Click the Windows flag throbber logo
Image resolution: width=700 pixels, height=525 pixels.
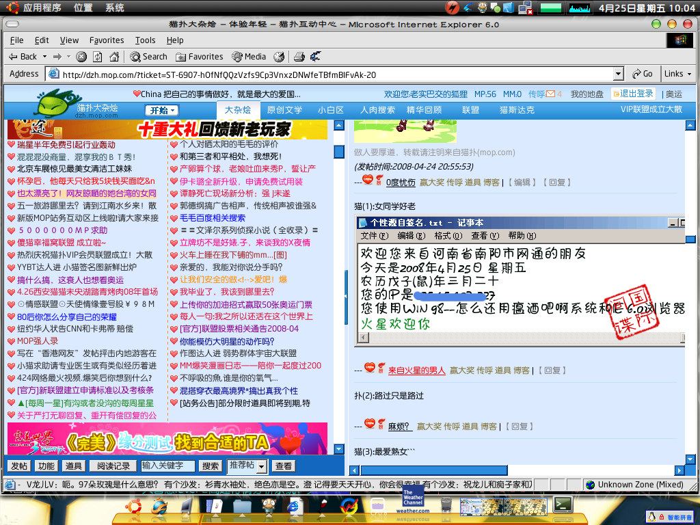(x=680, y=40)
